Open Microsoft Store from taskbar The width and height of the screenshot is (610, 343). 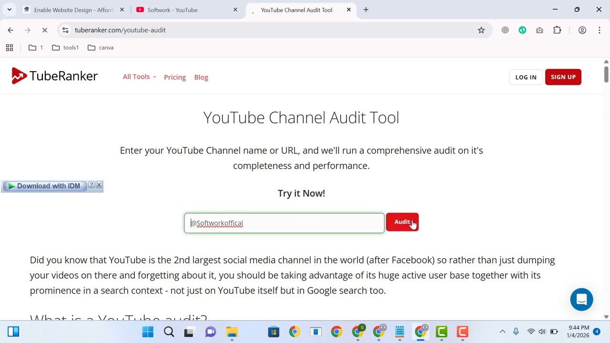coord(274,332)
